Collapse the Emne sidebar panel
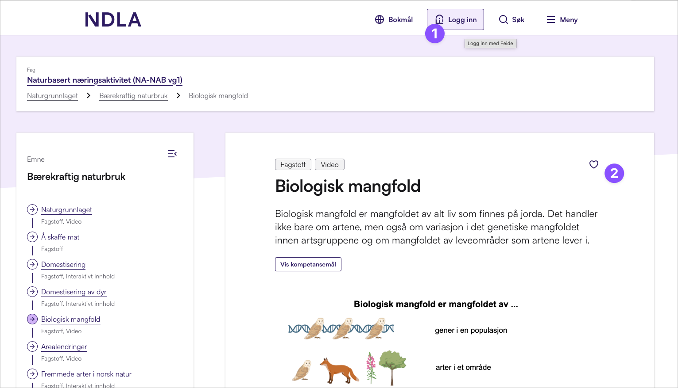 (172, 154)
